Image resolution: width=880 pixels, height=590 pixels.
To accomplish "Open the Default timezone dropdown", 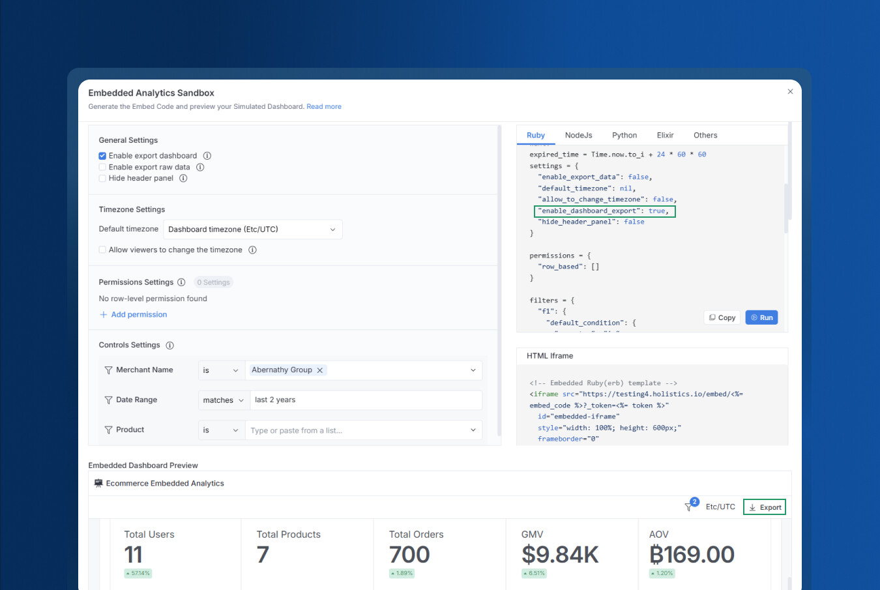I will [x=252, y=229].
